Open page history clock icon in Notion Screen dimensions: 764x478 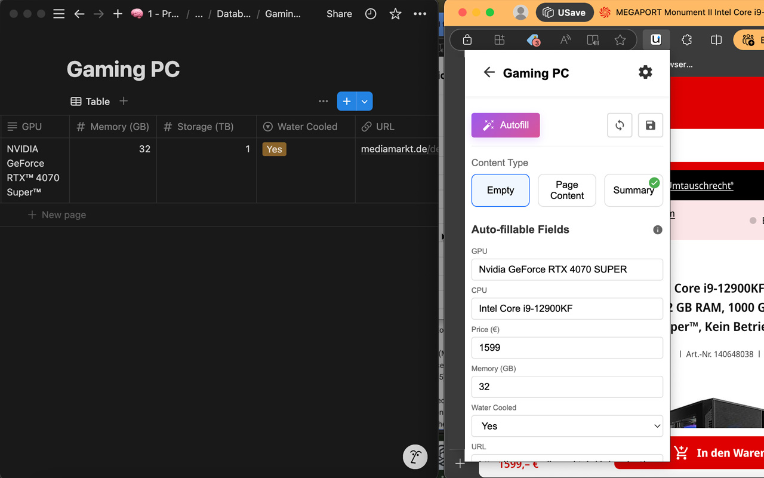(x=371, y=14)
